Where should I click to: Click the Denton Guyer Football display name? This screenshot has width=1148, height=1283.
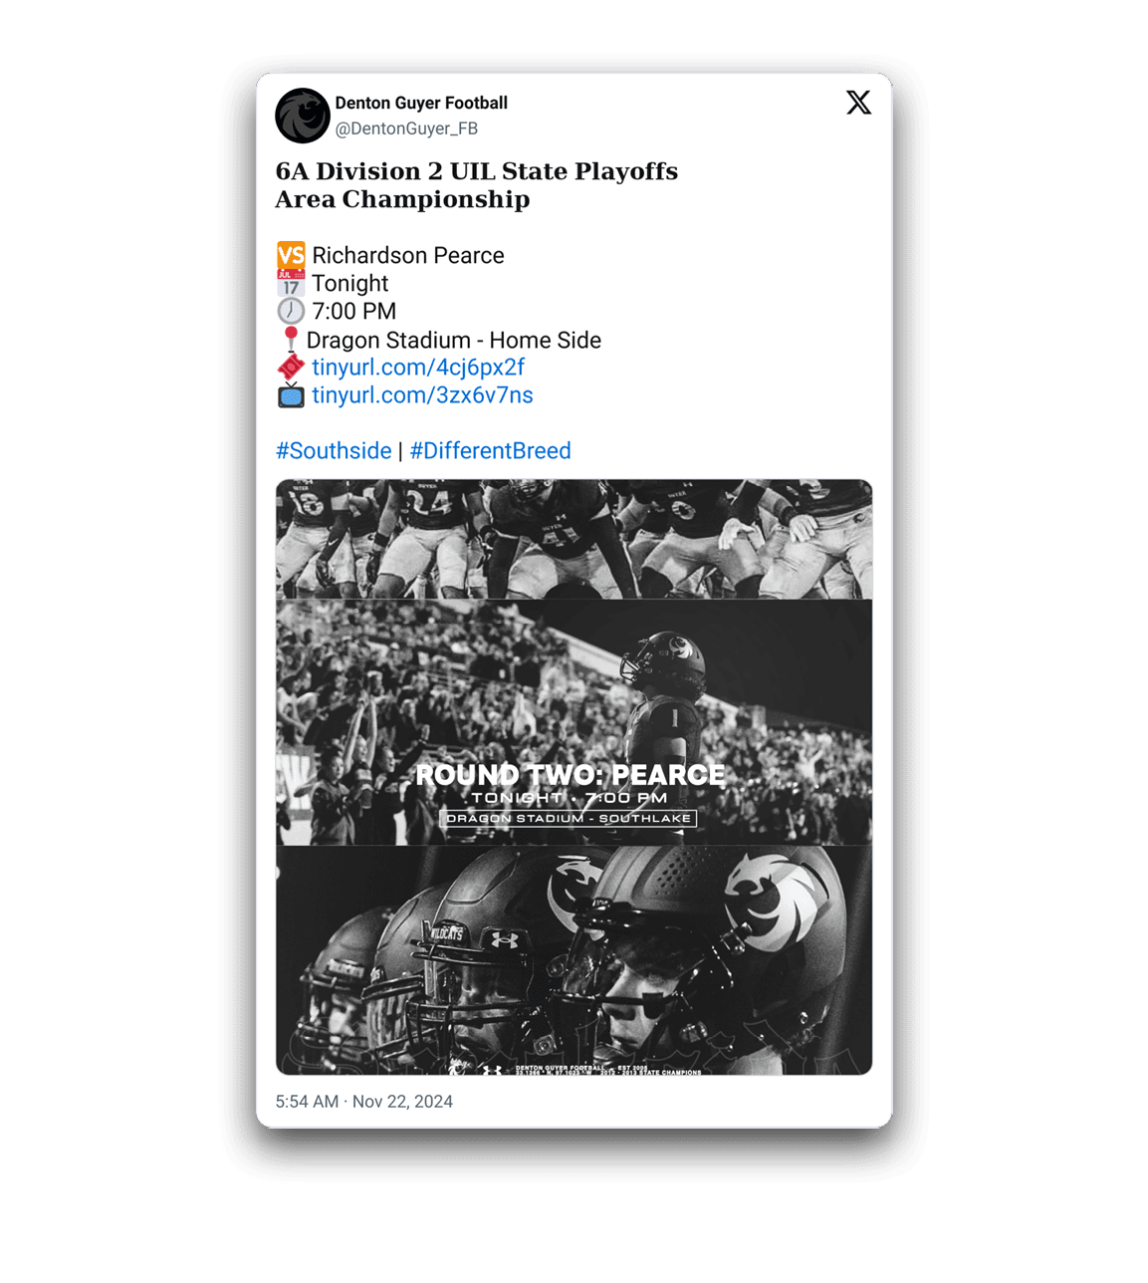421,103
